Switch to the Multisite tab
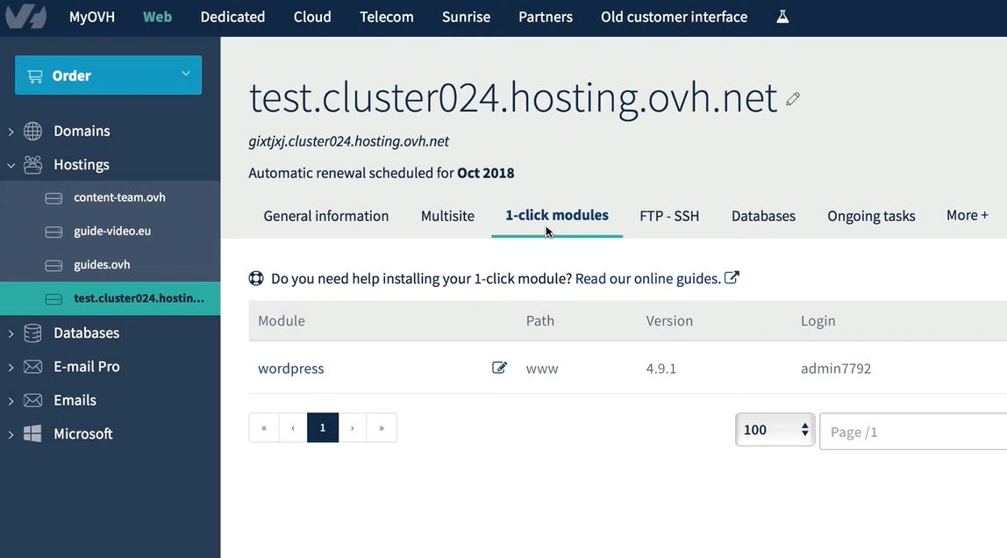The height and width of the screenshot is (558, 1007). (x=447, y=216)
